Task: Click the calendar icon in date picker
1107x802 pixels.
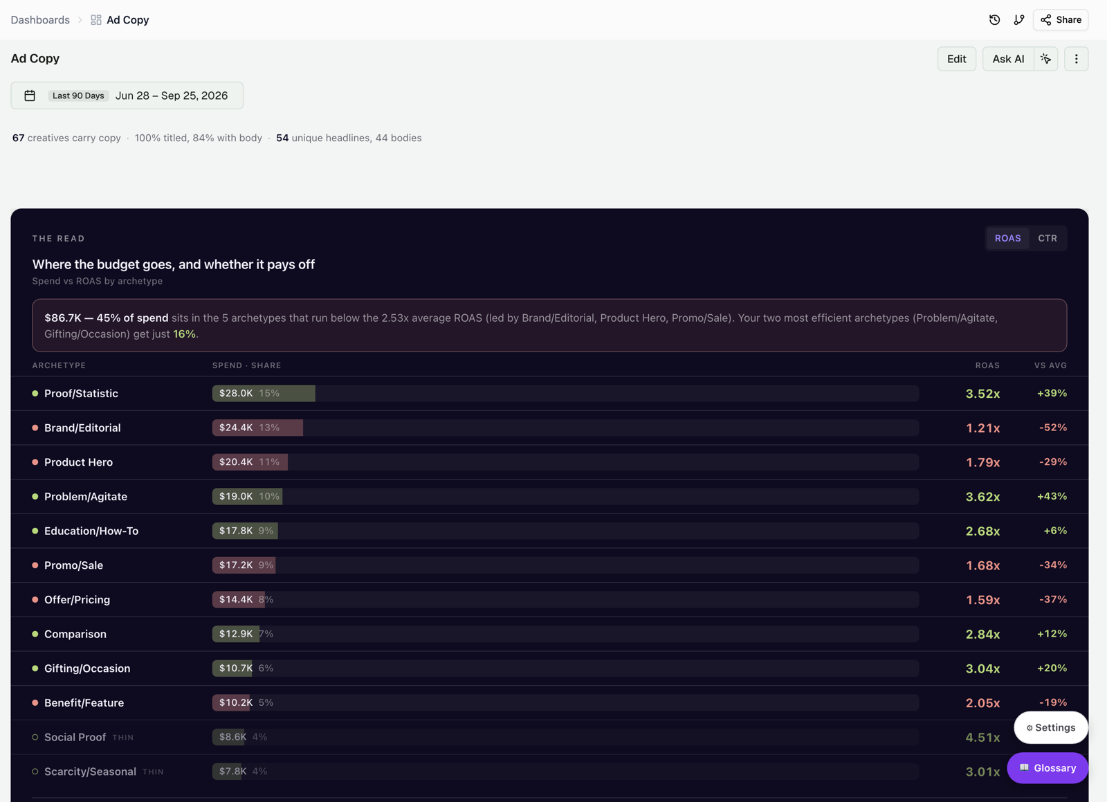Action: pyautogui.click(x=30, y=95)
